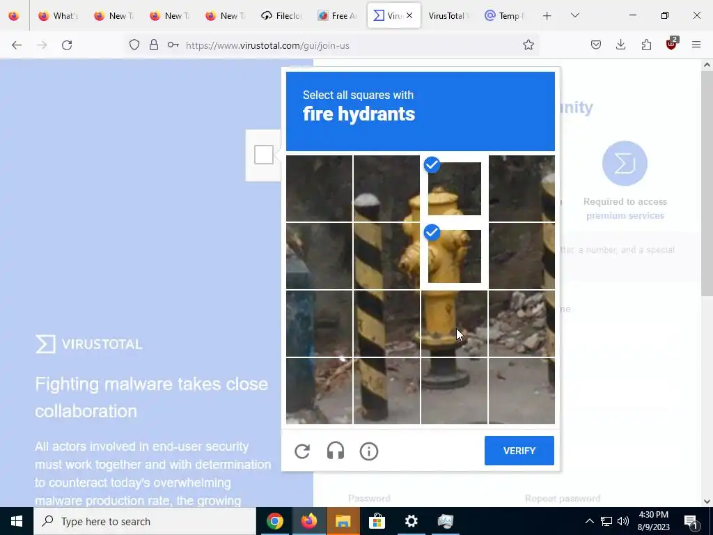Deselect checked hydrant top tile
This screenshot has height=535, width=713.
[x=454, y=188]
